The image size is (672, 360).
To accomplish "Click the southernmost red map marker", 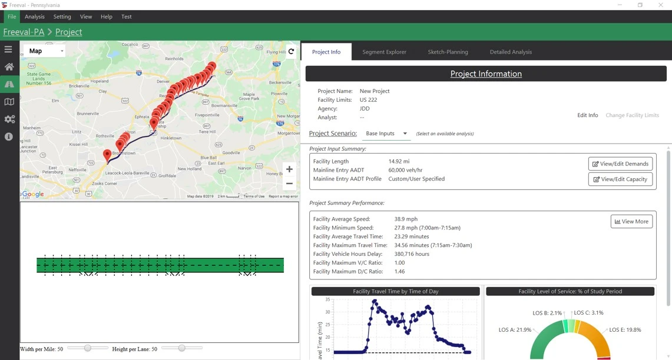I will (107, 155).
